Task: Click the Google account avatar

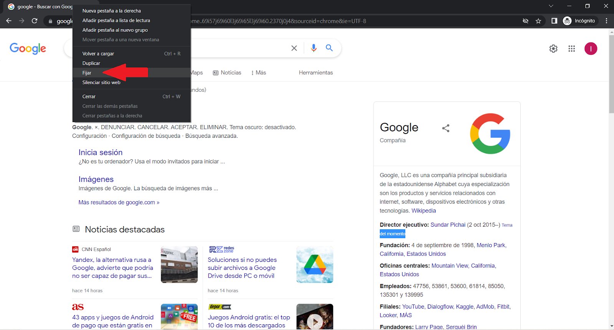Action: click(x=591, y=49)
